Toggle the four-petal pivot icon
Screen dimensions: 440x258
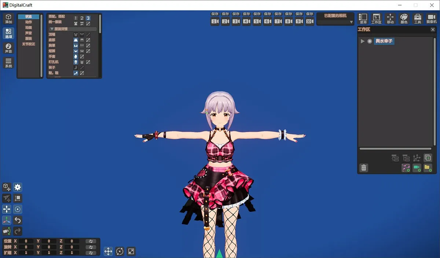[x=7, y=209]
